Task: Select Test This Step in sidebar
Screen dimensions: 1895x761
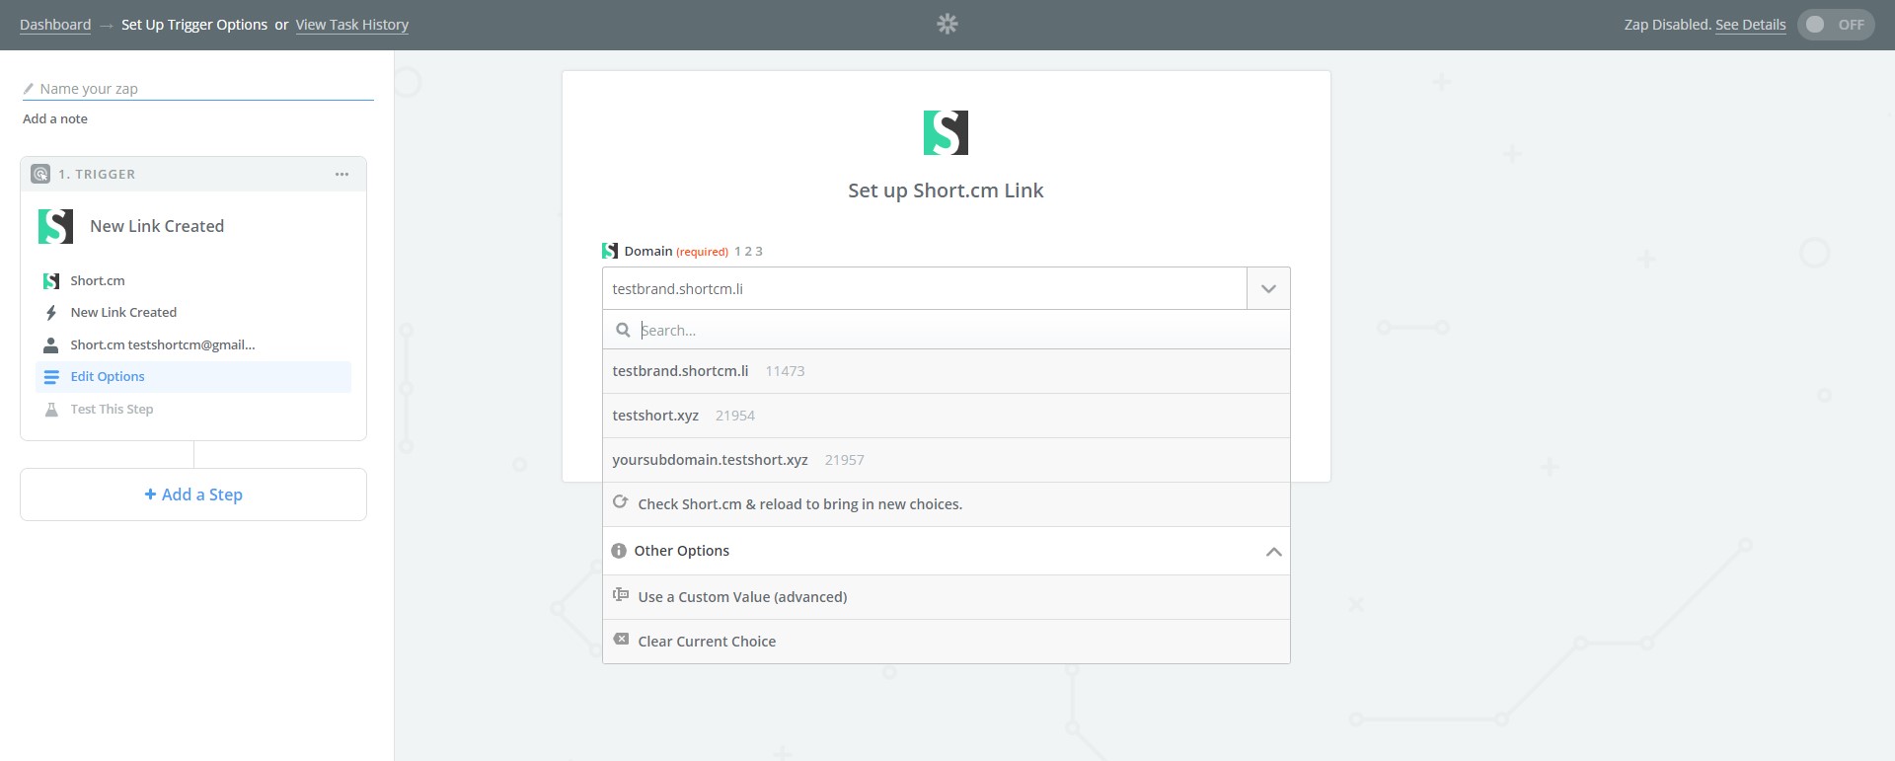Action: tap(112, 410)
